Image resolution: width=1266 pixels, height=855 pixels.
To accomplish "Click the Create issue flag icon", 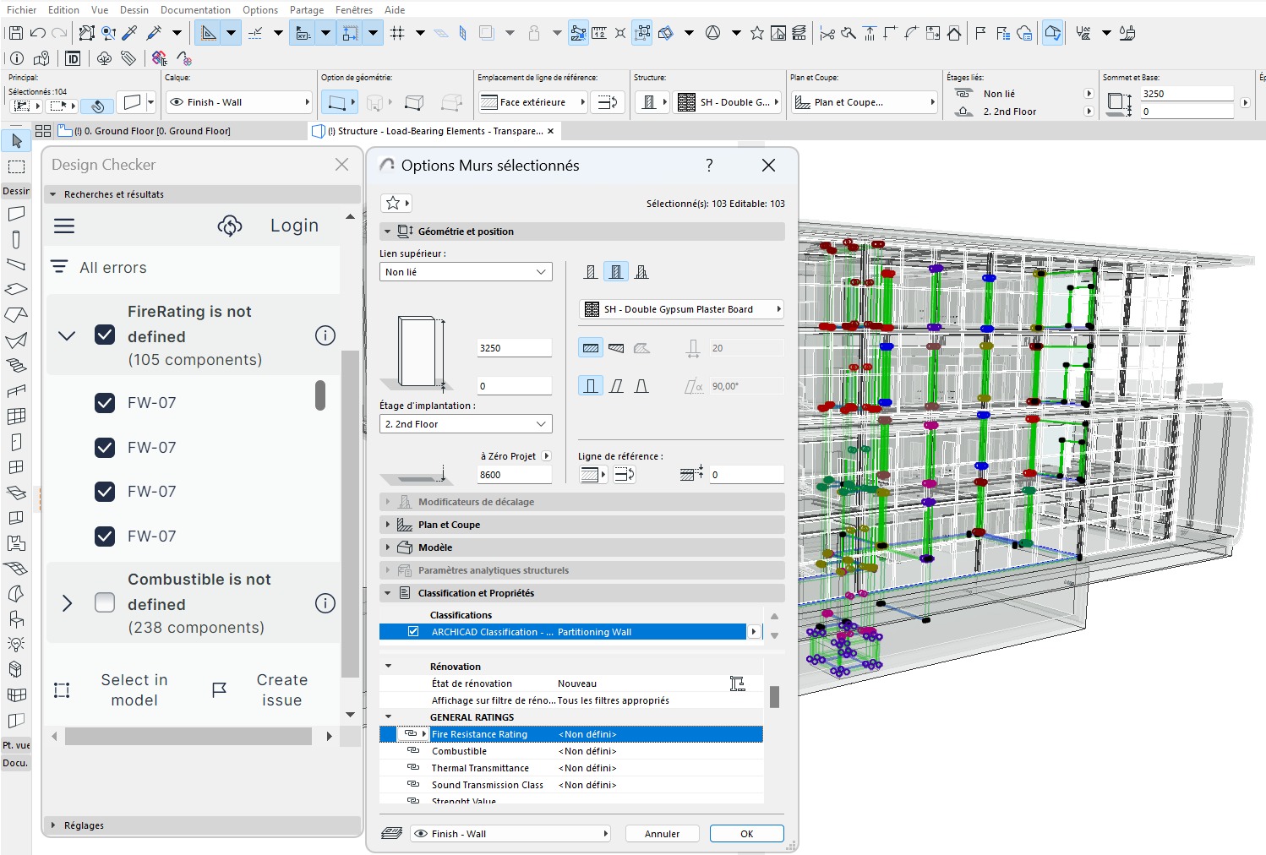I will click(220, 690).
